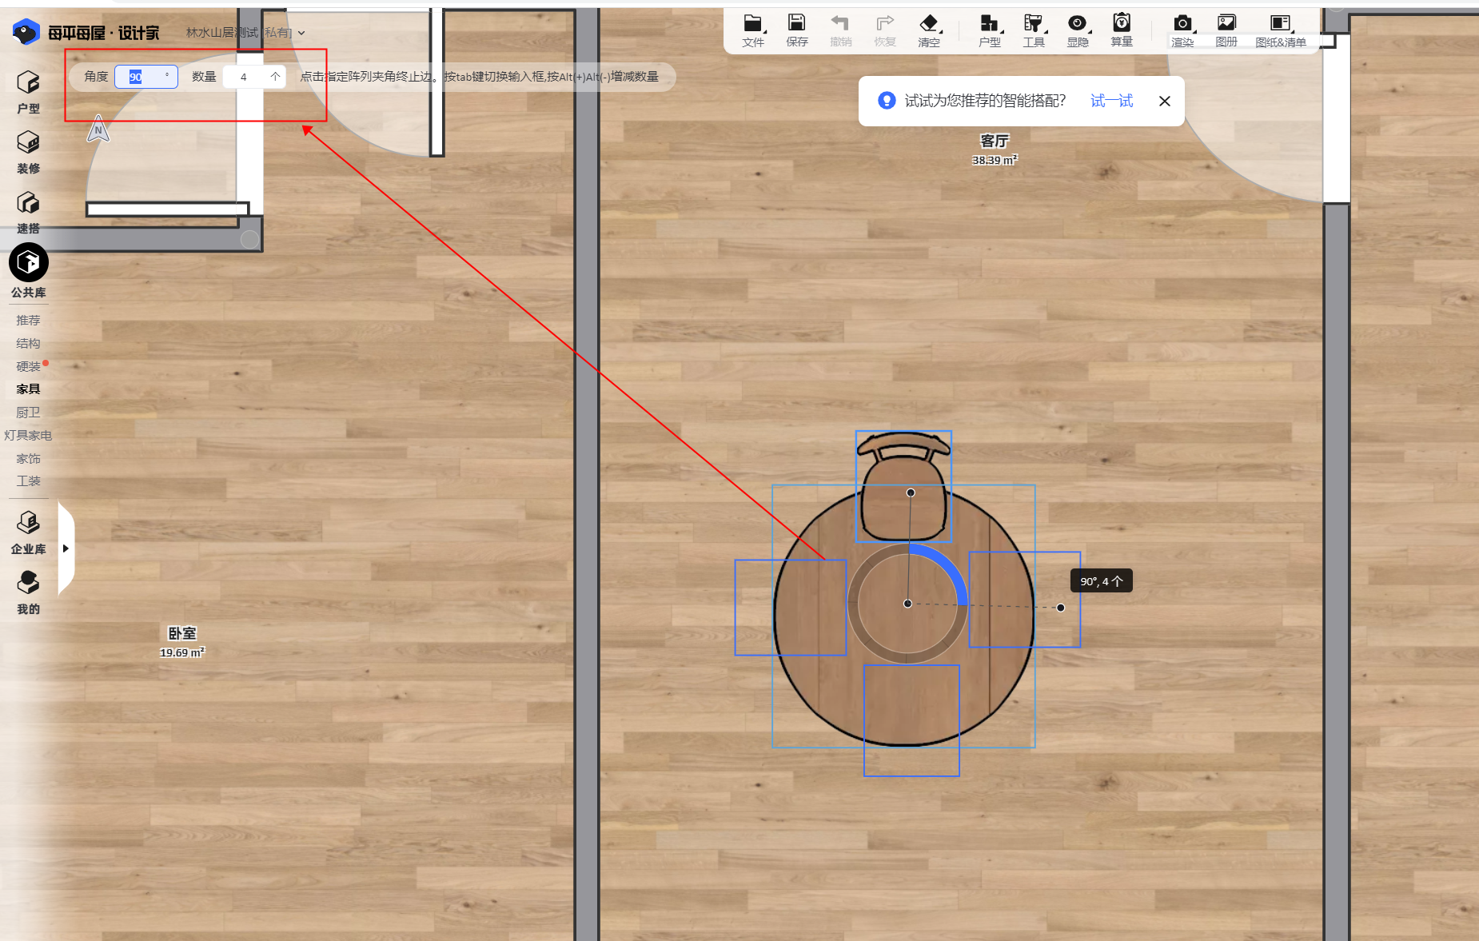Screen dimensions: 1479x941
Task: Click the blue angle arc on table
Action: point(948,564)
